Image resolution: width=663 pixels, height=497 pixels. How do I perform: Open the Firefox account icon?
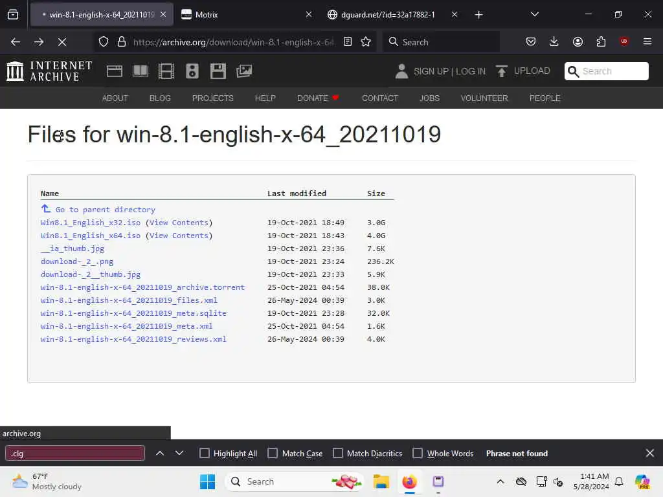point(578,41)
